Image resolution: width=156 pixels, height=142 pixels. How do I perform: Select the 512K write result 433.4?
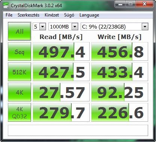tap(120, 72)
